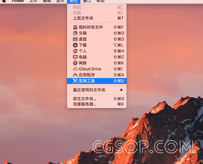Open the Finder menu in menu bar
The height and width of the screenshot is (164, 203).
coord(18,1)
